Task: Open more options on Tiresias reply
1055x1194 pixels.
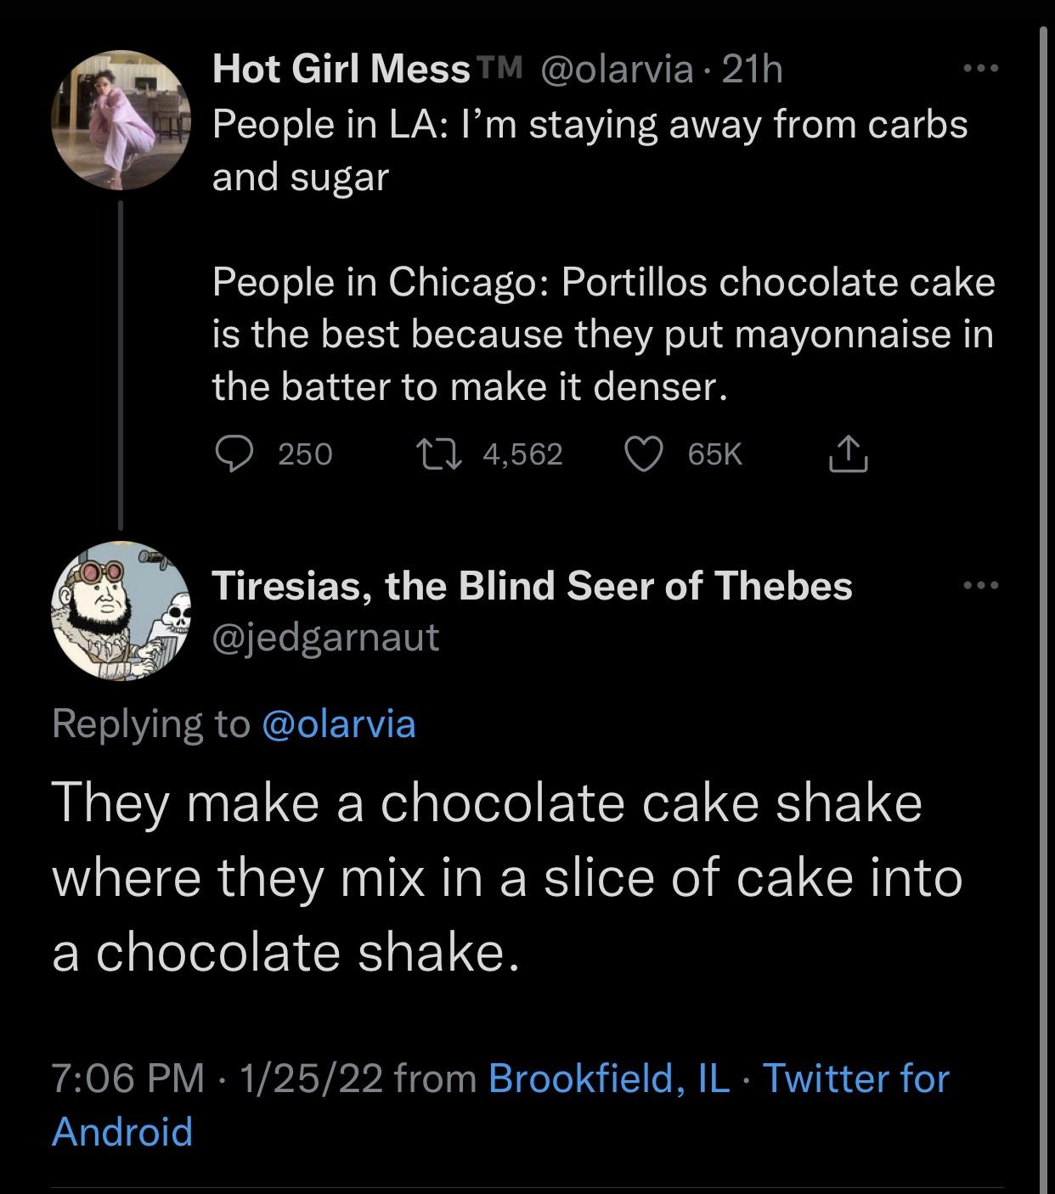Action: [x=982, y=585]
